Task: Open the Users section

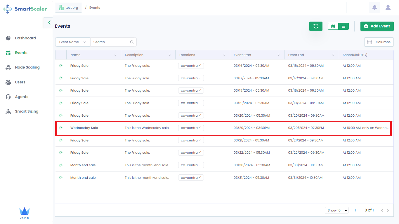Action: [x=20, y=82]
